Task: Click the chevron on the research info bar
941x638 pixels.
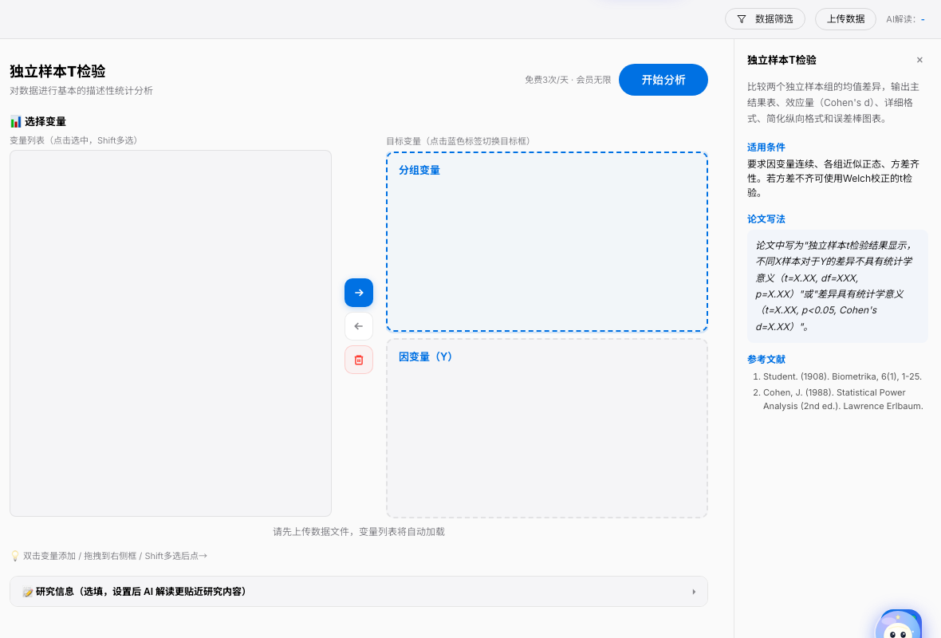Action: coord(693,591)
